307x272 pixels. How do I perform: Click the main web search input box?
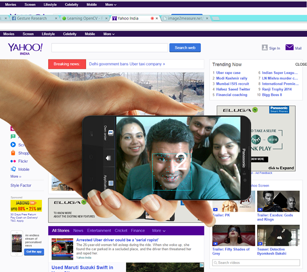[x=110, y=48]
